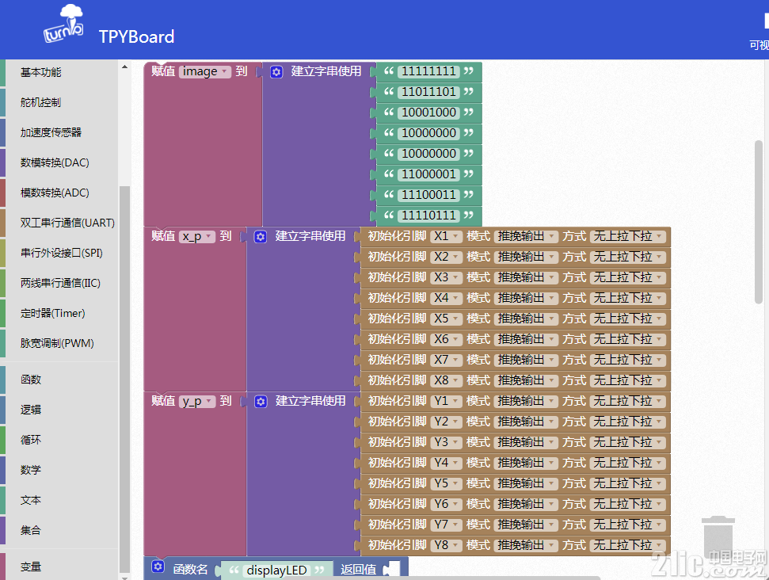Image resolution: width=769 pixels, height=580 pixels.
Task: Open the Y8 pin dropdown
Action: pyautogui.click(x=447, y=545)
